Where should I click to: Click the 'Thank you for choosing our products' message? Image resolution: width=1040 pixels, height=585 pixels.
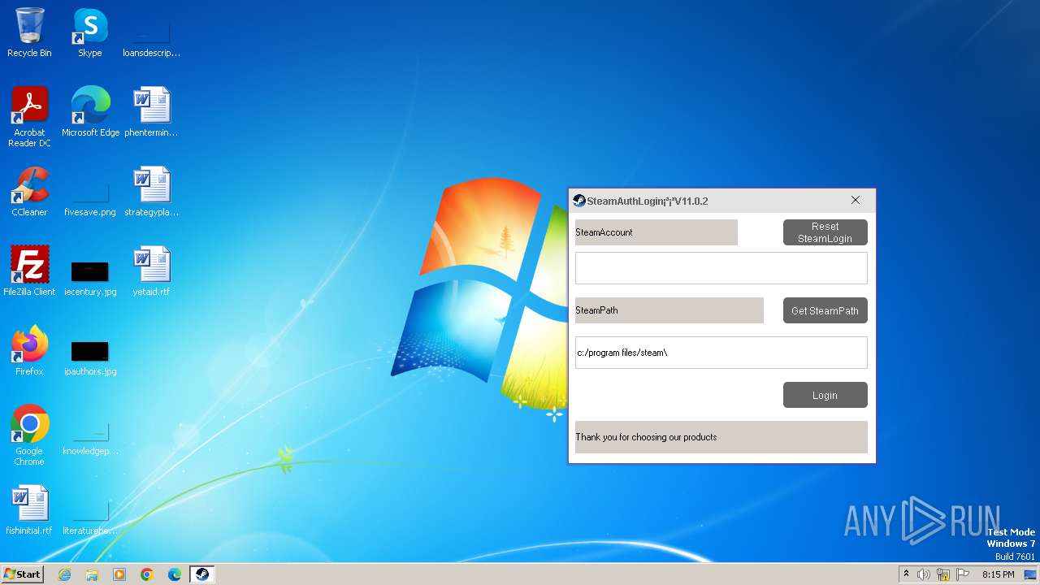721,437
